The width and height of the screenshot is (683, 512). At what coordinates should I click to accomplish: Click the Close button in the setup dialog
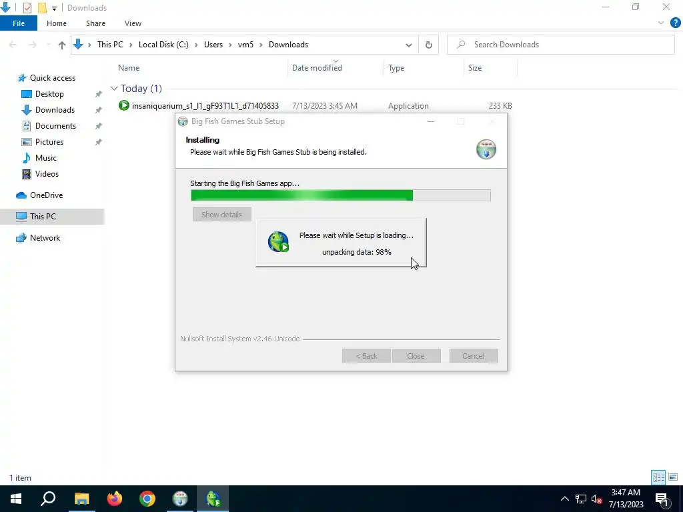416,356
